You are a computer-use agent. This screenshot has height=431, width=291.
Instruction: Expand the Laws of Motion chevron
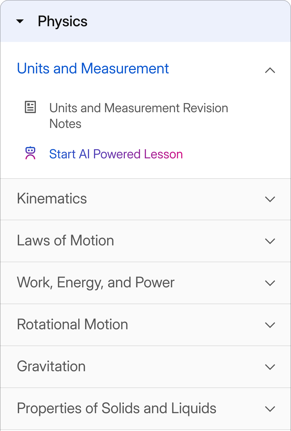(x=270, y=241)
